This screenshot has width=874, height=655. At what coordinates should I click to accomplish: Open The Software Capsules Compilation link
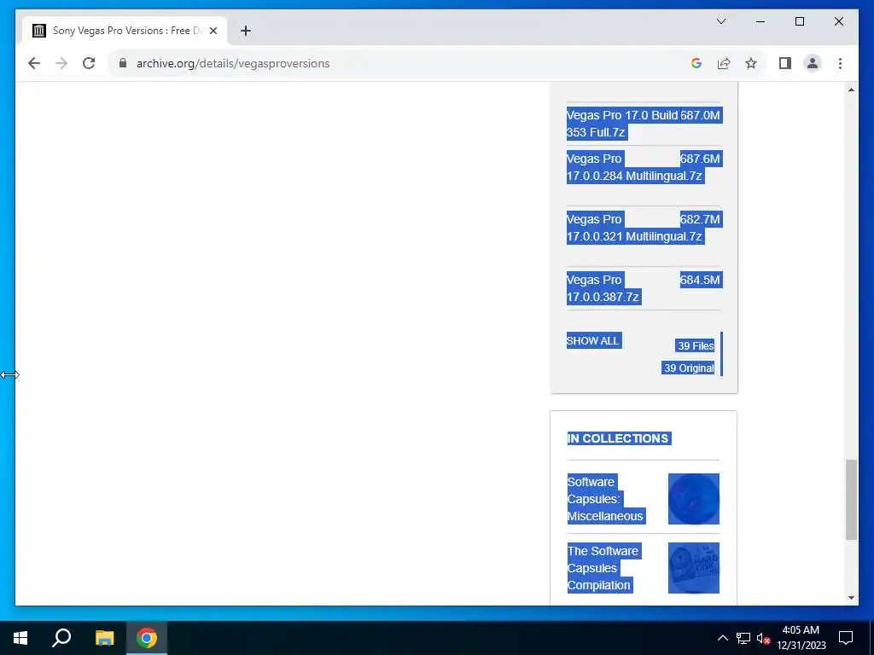(x=603, y=568)
